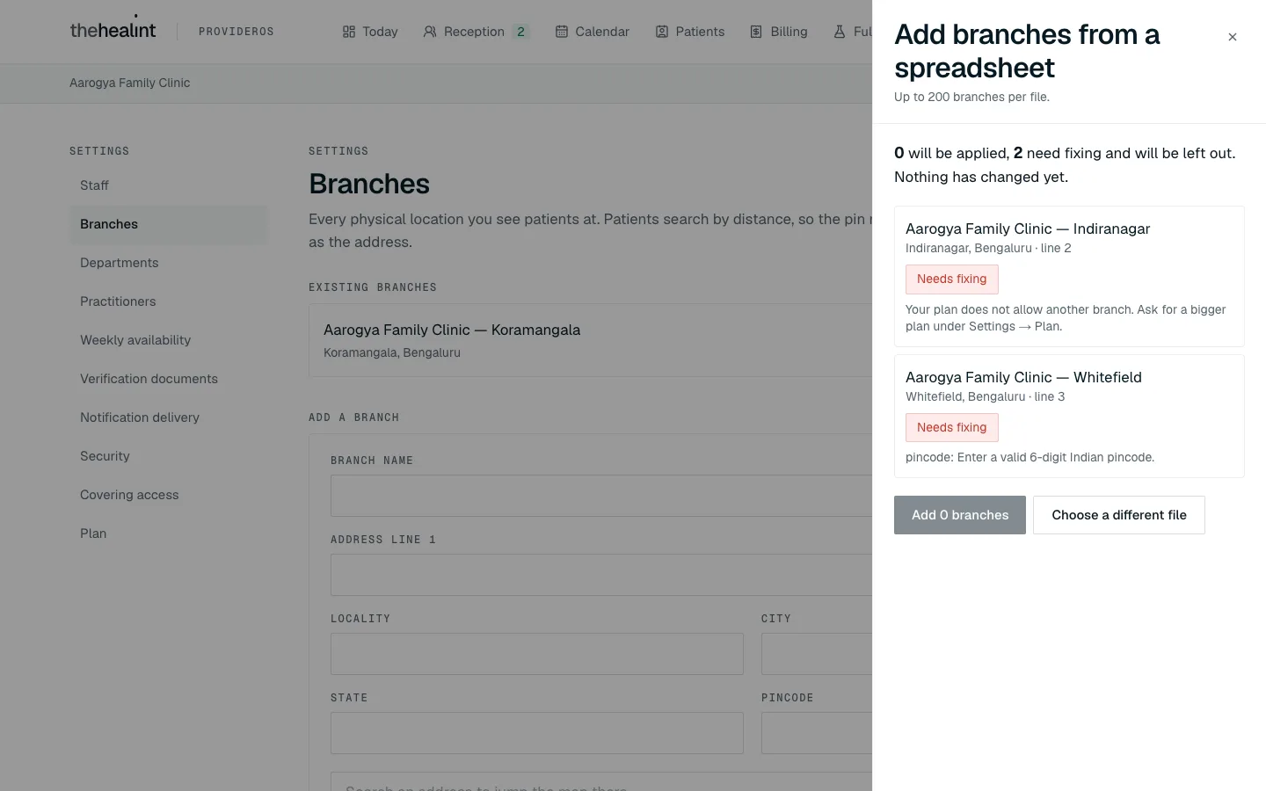The image size is (1266, 791).
Task: Select Branches in settings sidebar
Action: point(169,224)
